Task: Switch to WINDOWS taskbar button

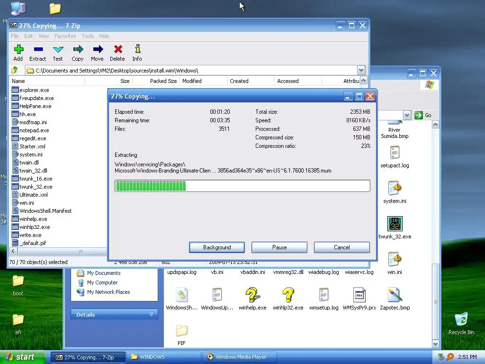Action: tap(163, 357)
